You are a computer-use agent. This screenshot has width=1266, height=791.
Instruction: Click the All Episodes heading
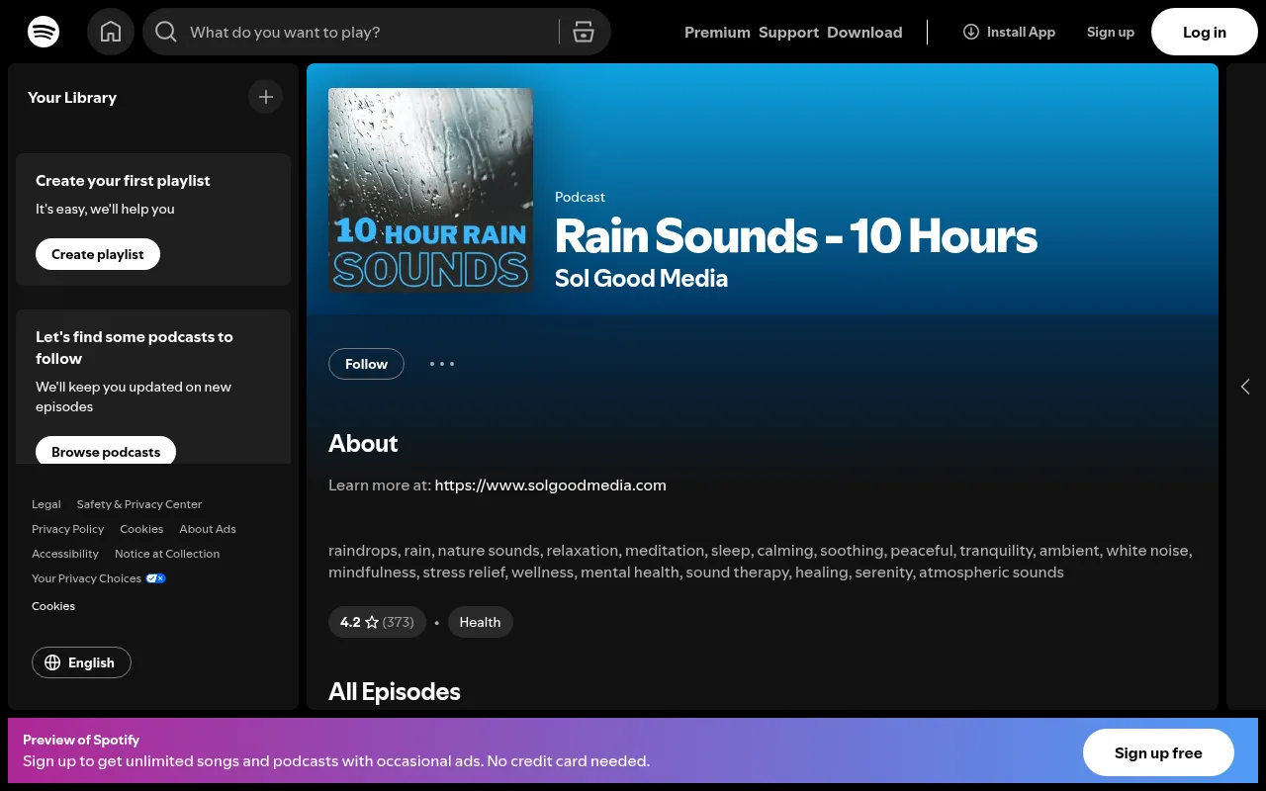pyautogui.click(x=395, y=691)
